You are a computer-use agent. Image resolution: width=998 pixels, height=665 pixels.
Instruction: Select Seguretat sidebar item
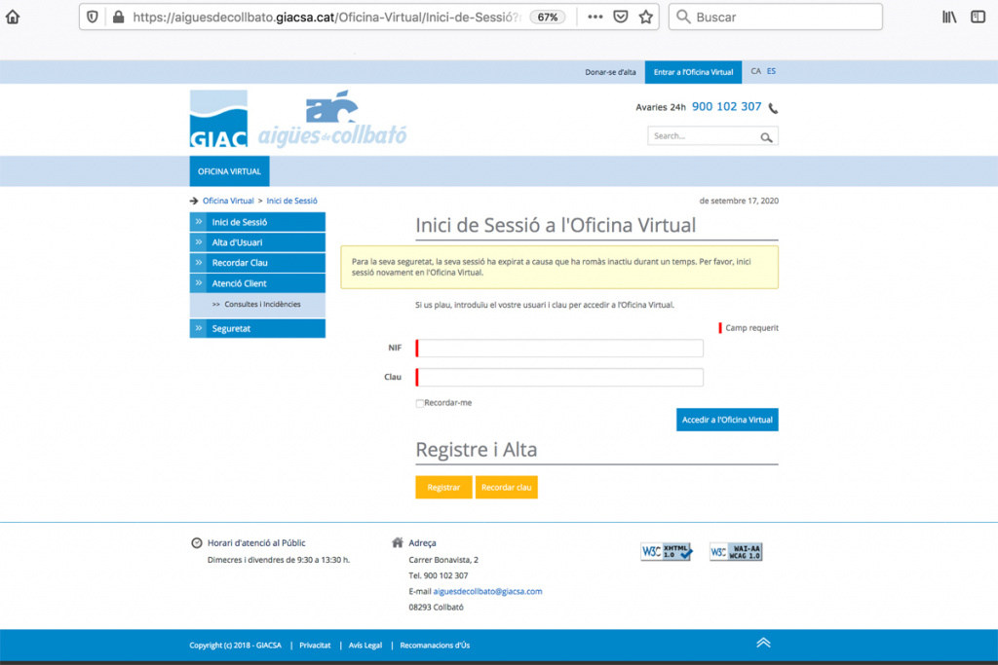pos(257,328)
